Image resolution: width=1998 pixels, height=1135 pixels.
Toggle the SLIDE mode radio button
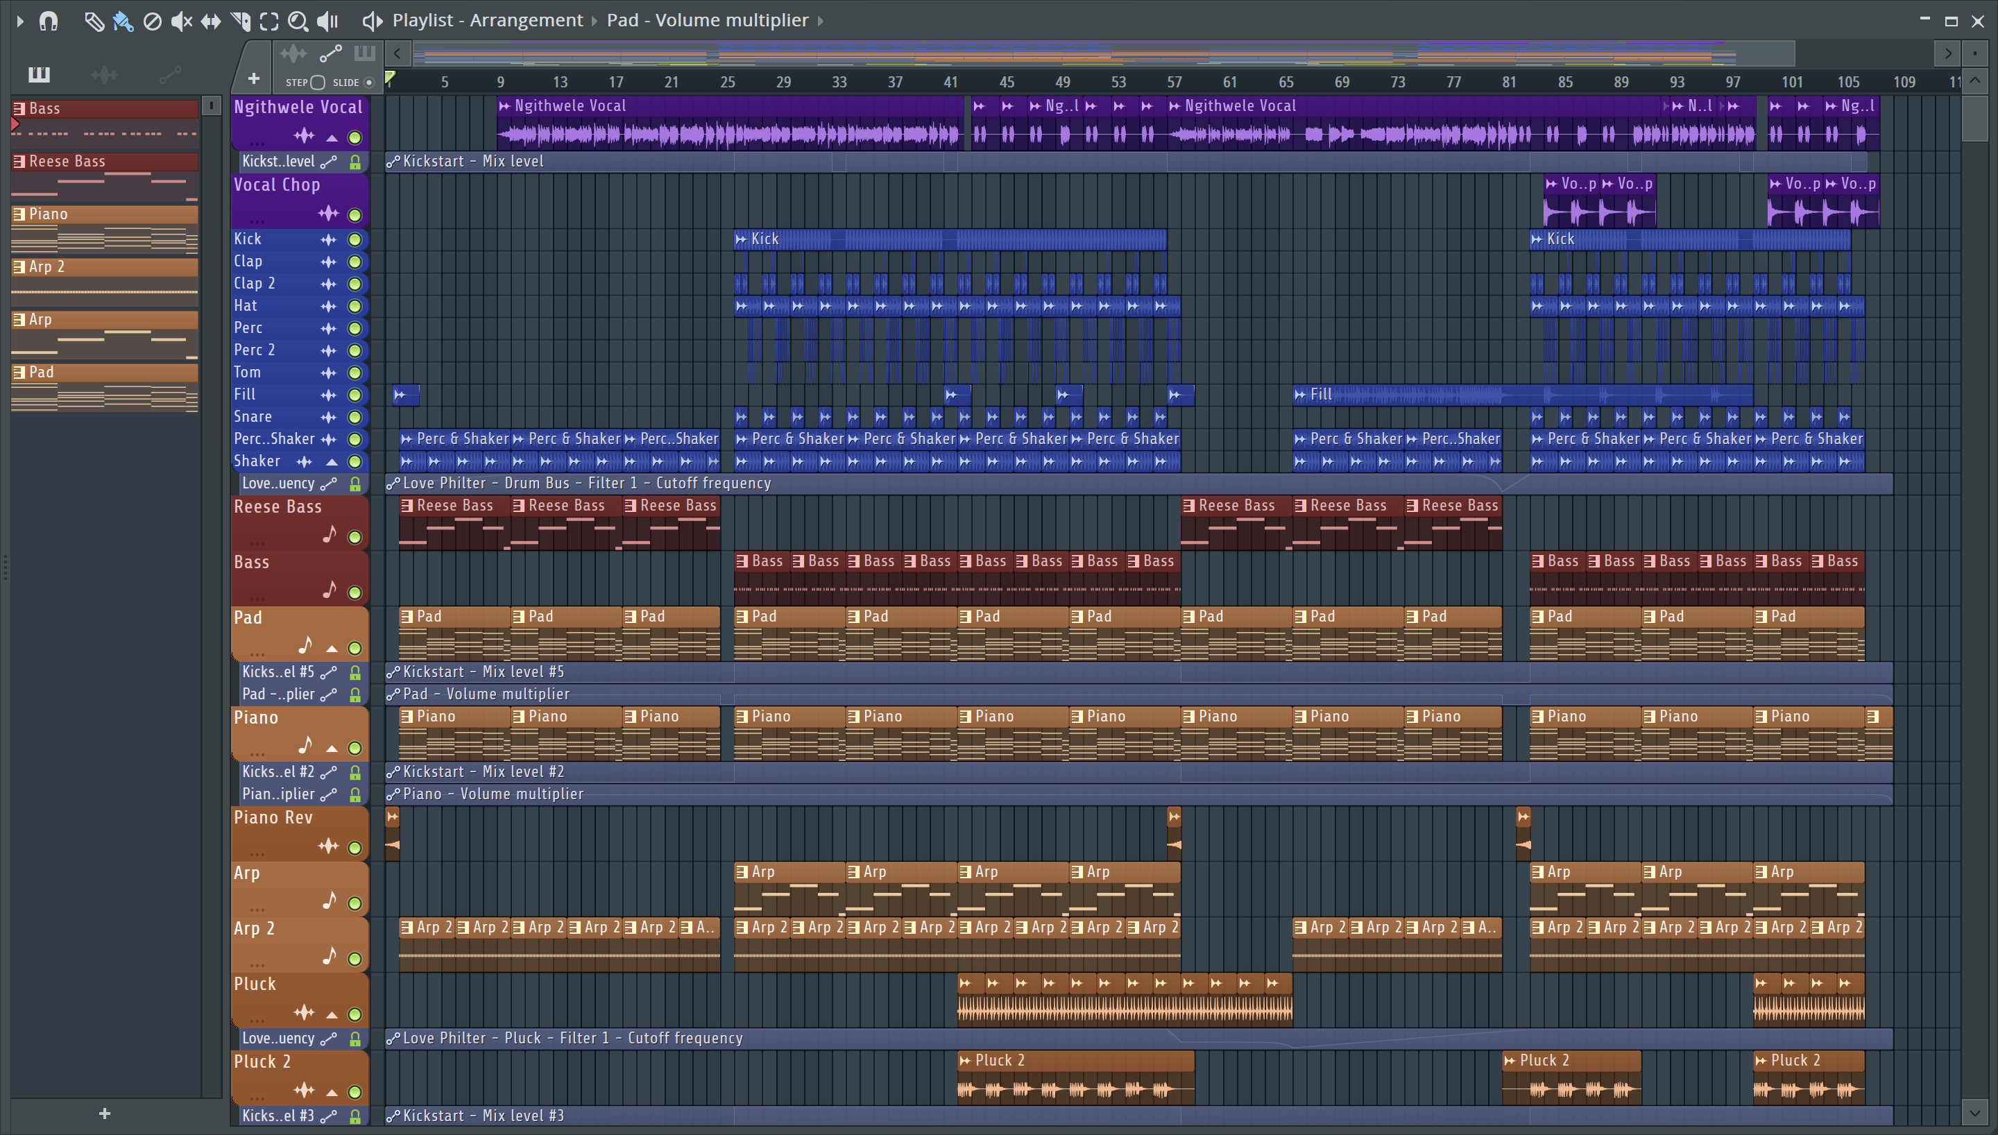coord(369,82)
